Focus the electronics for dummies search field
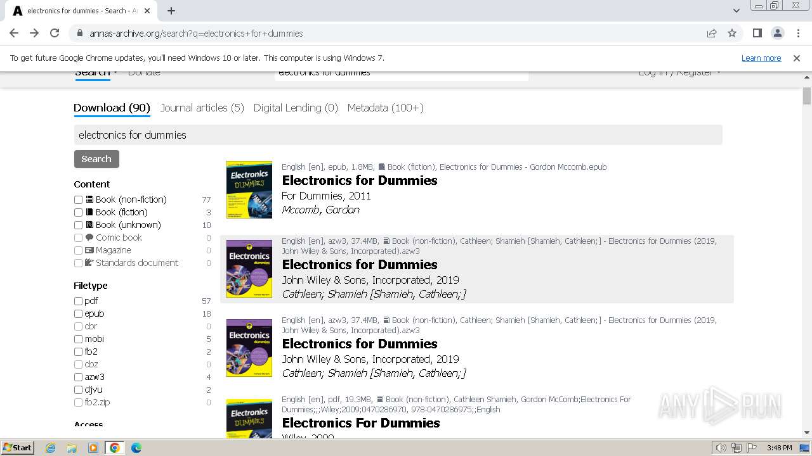 [x=398, y=135]
